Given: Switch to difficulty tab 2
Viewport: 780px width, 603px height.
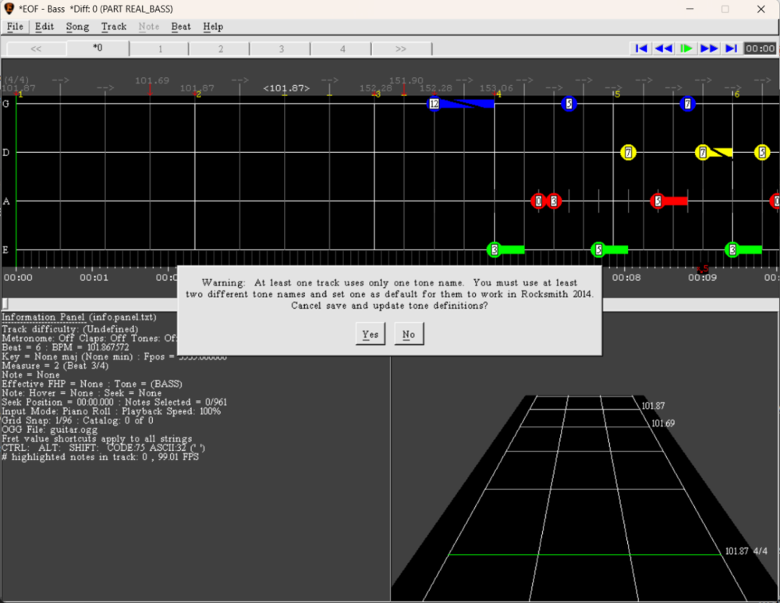Looking at the screenshot, I should (x=221, y=48).
